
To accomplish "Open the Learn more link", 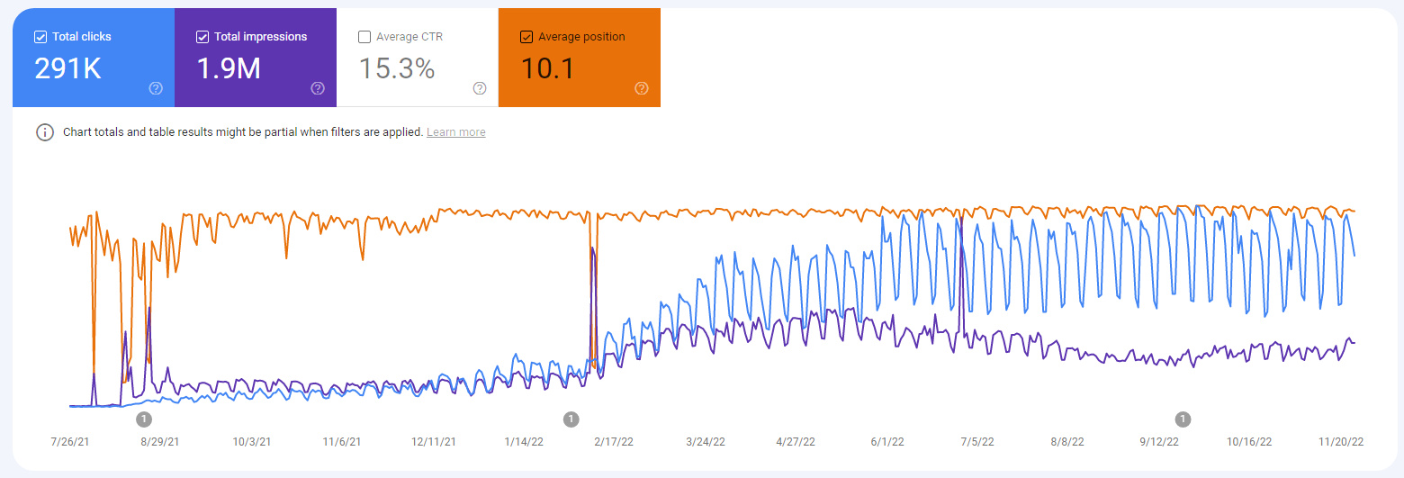I will (x=456, y=132).
